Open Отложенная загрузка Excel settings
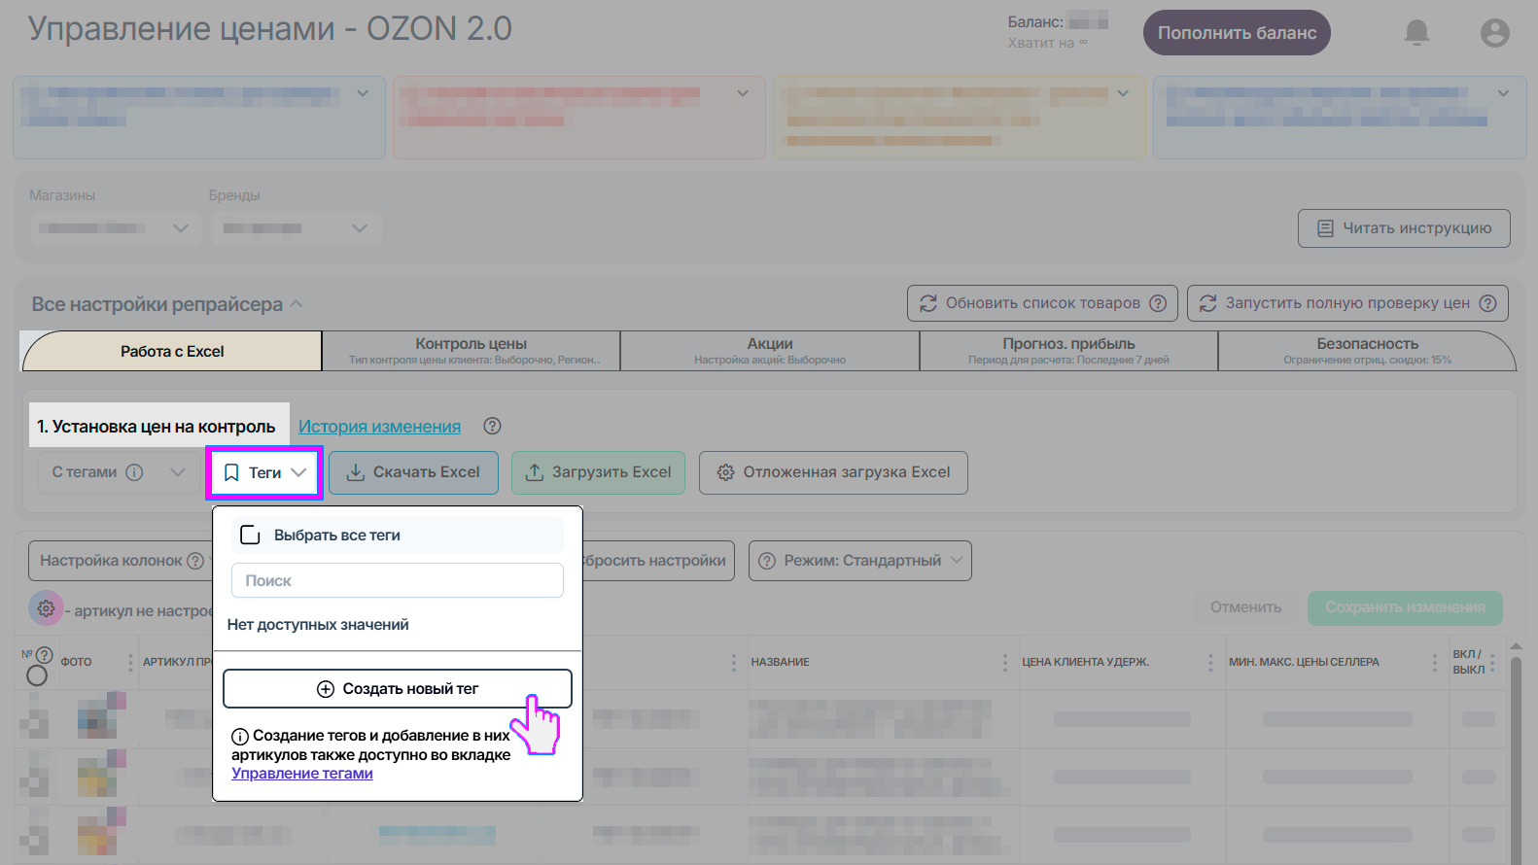 (x=833, y=472)
